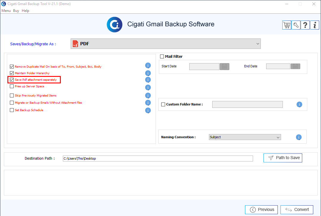Show info for Naming Convention
This screenshot has height=216, width=321.
pos(299,137)
